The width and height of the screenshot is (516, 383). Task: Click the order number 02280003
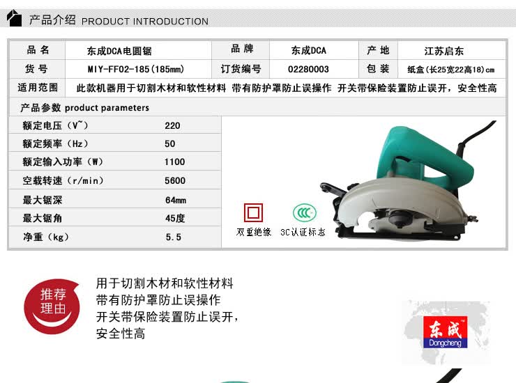tap(308, 70)
